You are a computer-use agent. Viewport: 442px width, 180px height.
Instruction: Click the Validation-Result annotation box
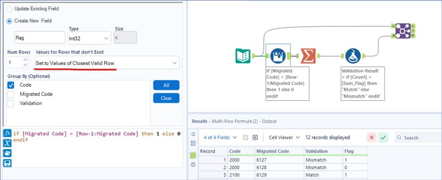[x=363, y=84]
